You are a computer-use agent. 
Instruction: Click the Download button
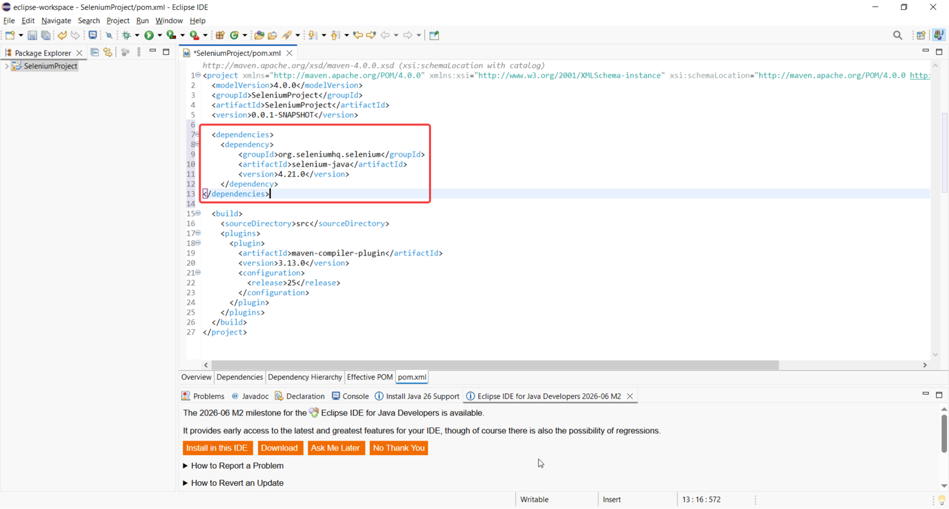coord(279,448)
